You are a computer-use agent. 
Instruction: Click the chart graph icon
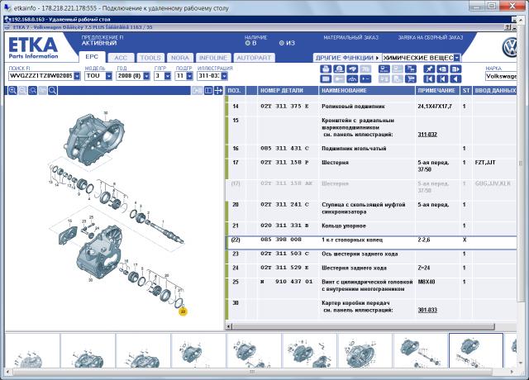[x=352, y=79]
